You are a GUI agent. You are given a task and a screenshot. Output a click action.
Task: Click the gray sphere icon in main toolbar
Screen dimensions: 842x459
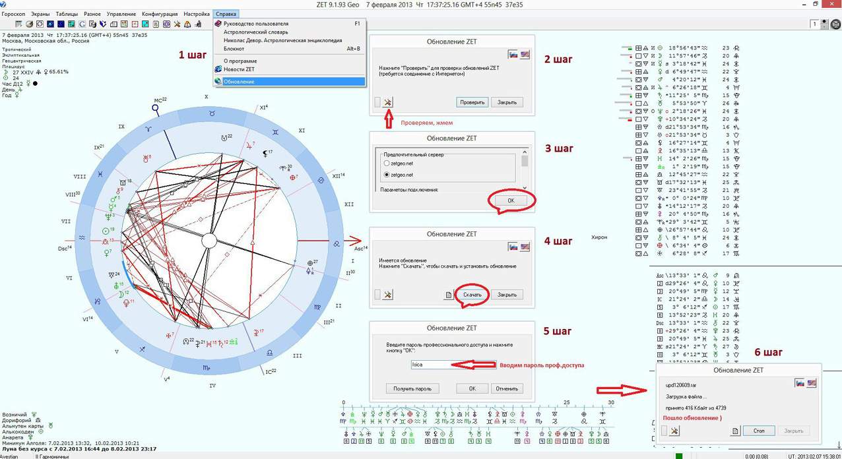[29, 24]
